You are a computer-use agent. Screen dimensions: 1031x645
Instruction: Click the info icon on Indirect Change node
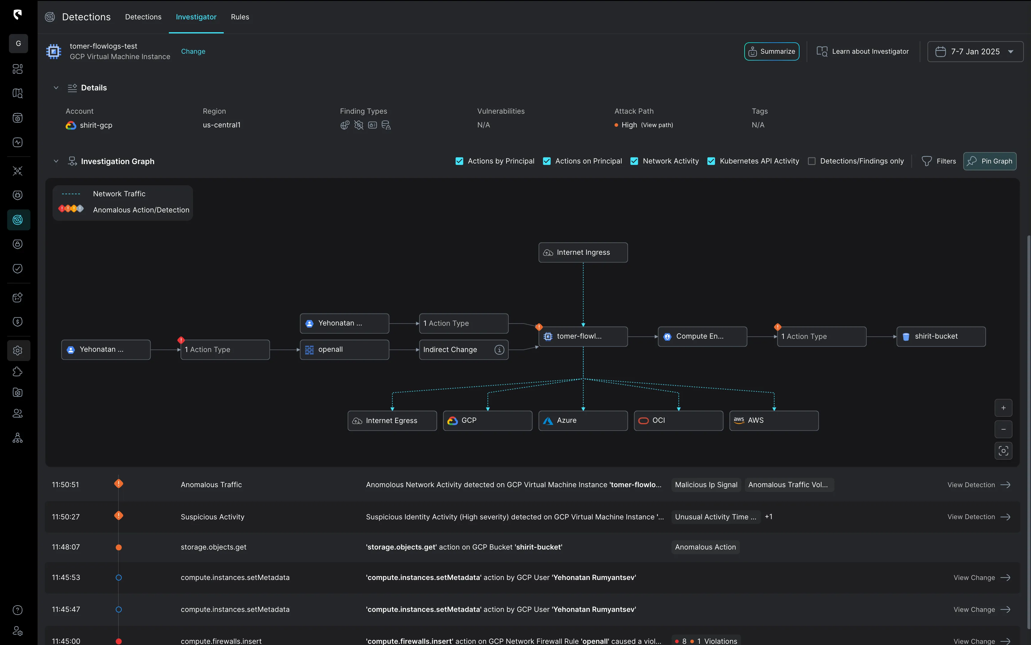coord(499,350)
